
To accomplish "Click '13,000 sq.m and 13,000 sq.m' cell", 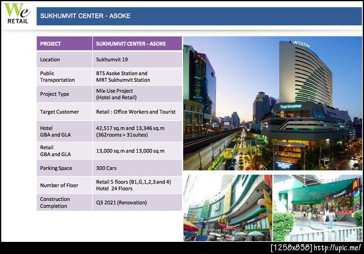I will (137, 150).
